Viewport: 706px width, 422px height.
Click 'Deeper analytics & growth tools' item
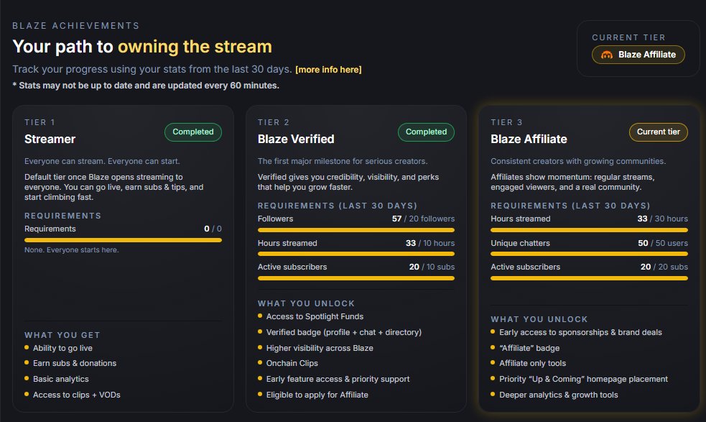pyautogui.click(x=558, y=395)
